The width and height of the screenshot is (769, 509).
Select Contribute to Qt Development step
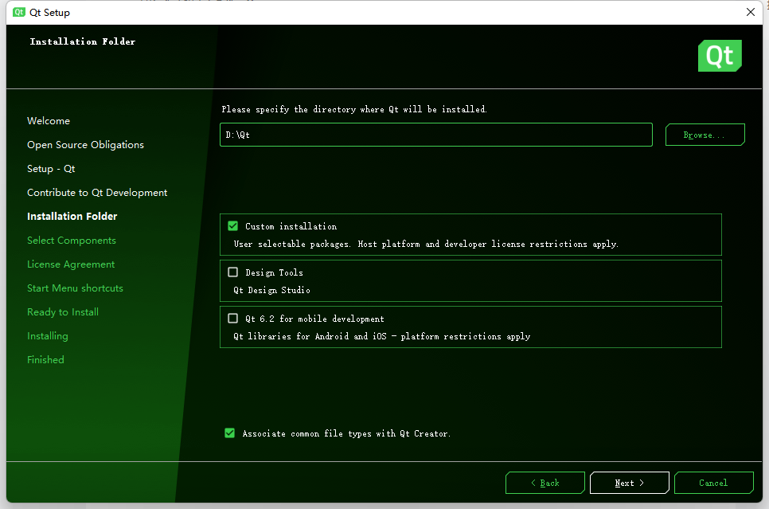(x=97, y=193)
